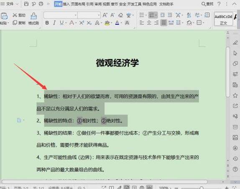Toggle Italic formatting

click(x=54, y=23)
